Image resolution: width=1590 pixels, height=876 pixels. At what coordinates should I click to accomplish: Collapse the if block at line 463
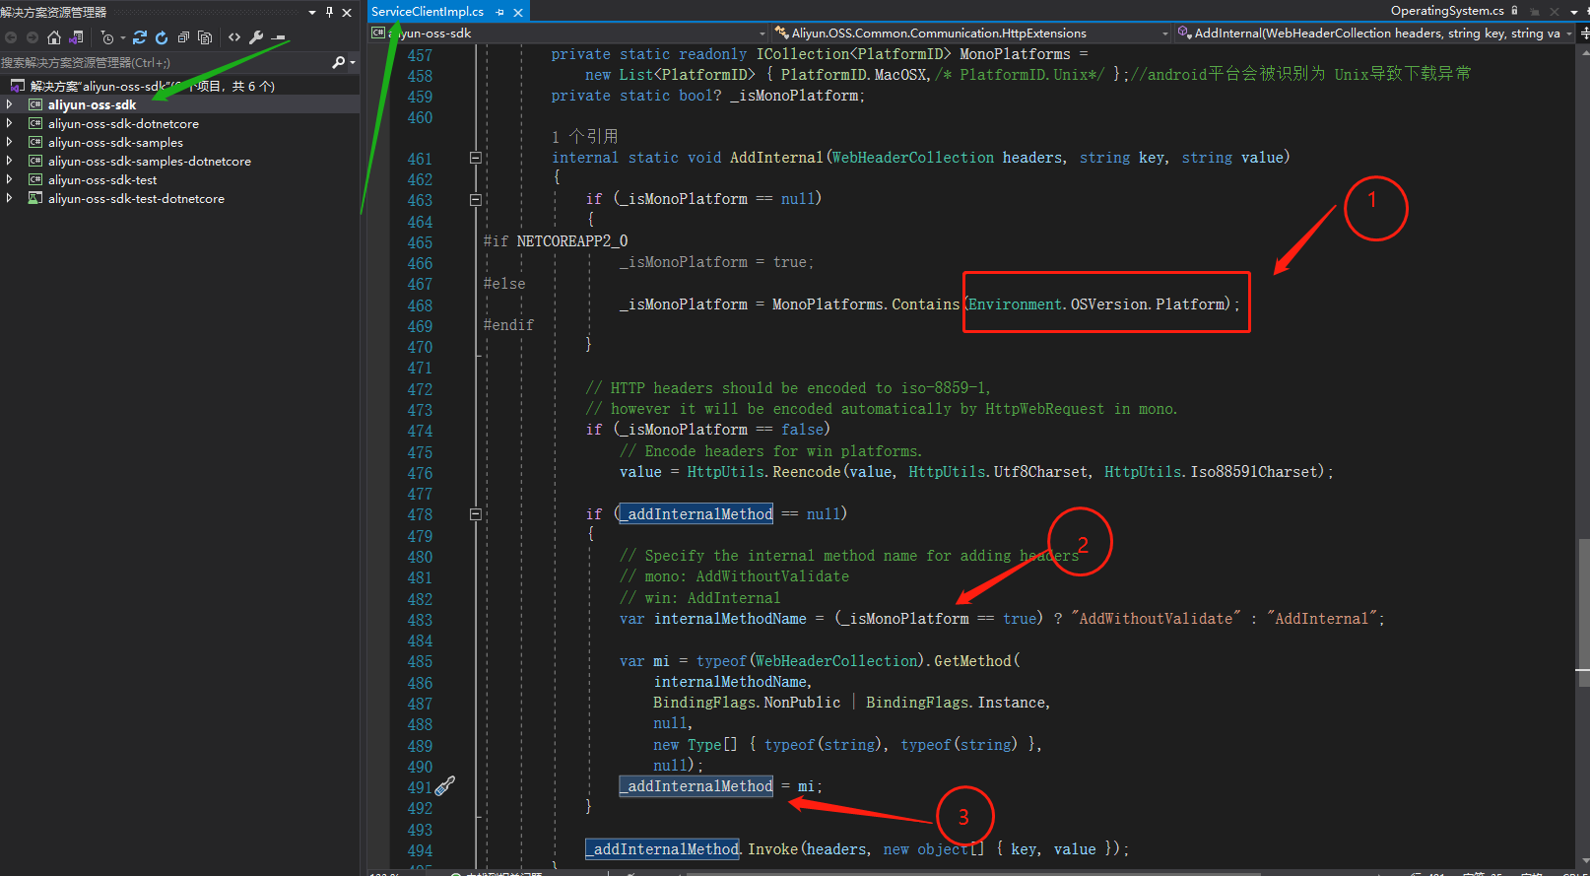pos(476,199)
